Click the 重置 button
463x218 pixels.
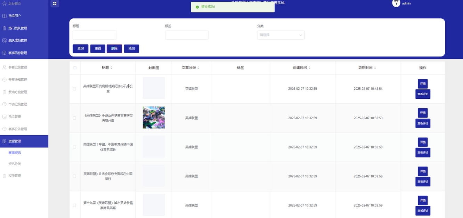(x=98, y=49)
